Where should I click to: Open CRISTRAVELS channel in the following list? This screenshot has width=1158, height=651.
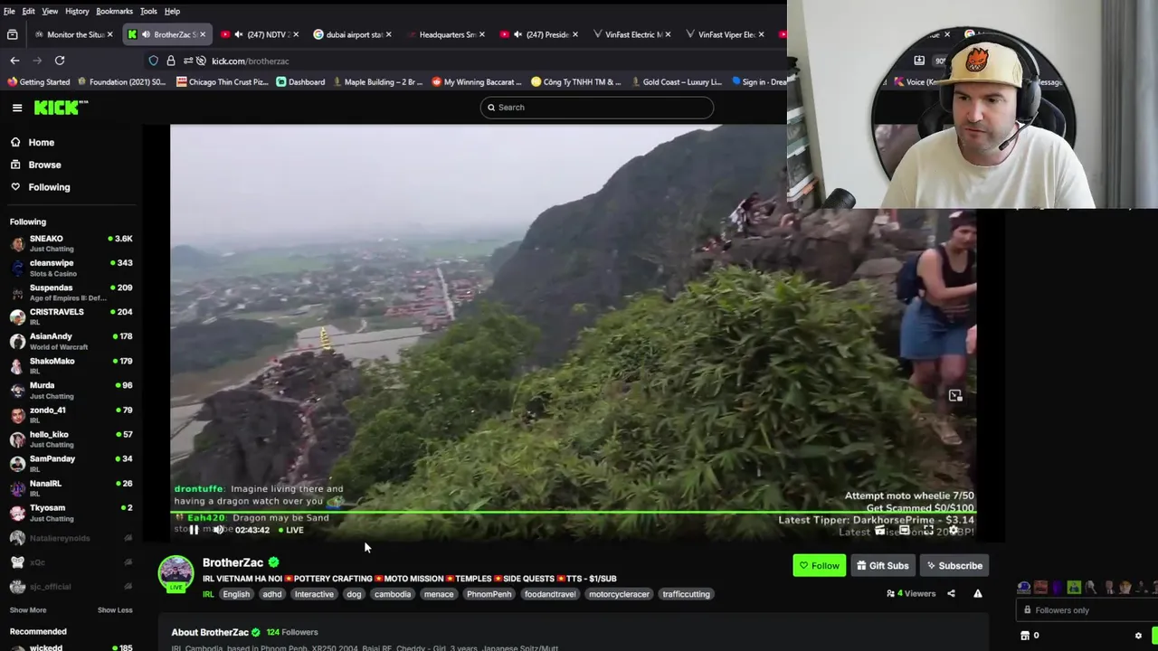(x=71, y=316)
